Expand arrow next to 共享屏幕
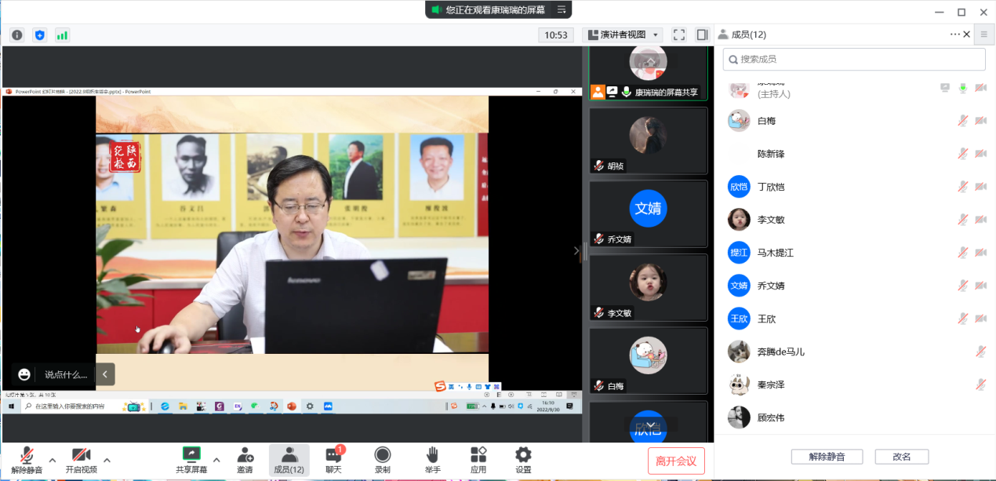The image size is (996, 481). 216,460
